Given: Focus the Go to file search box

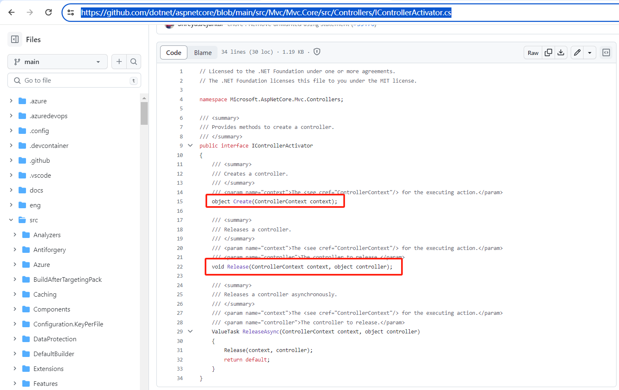Looking at the screenshot, I should tap(74, 80).
